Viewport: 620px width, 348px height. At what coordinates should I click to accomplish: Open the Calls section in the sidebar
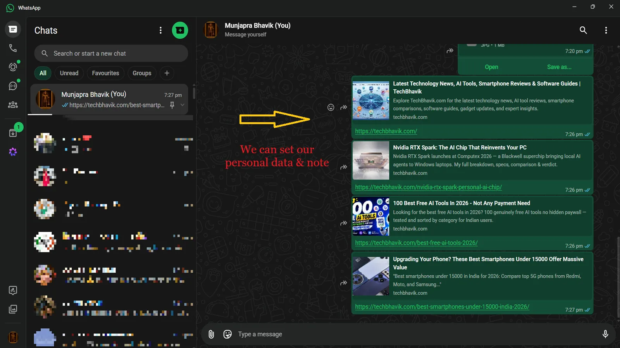tap(13, 48)
